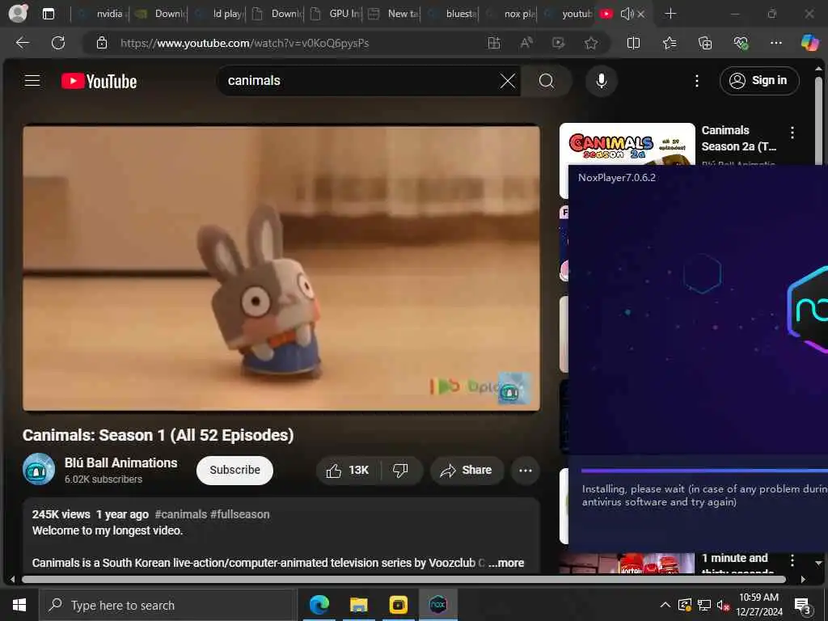Image resolution: width=828 pixels, height=621 pixels.
Task: Click the horizontal page scrollbar
Action: [403, 579]
